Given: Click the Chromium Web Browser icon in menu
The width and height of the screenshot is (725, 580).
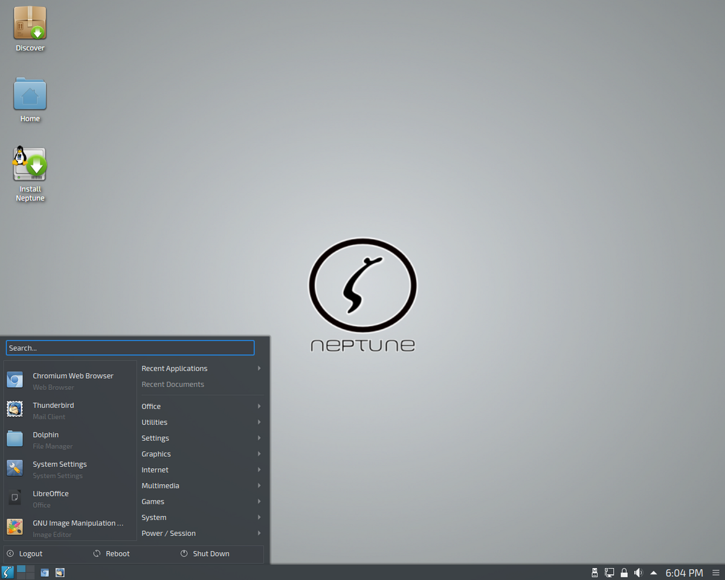Looking at the screenshot, I should 15,381.
